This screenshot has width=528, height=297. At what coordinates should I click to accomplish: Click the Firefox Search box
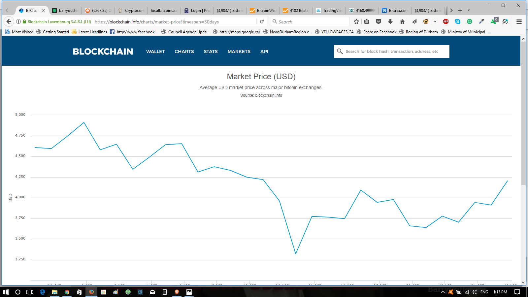point(310,22)
